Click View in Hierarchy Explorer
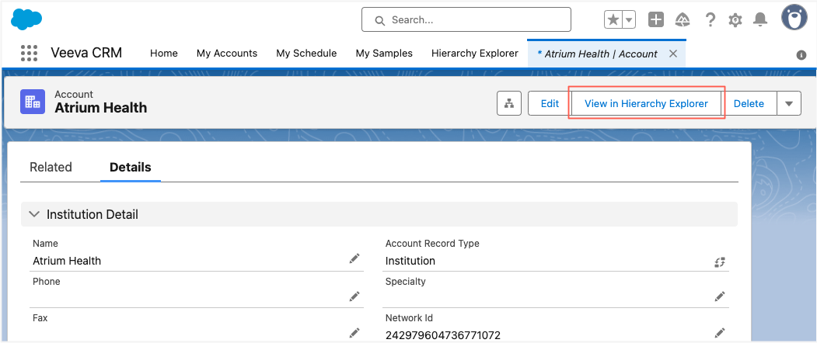This screenshot has height=343, width=817. point(646,103)
